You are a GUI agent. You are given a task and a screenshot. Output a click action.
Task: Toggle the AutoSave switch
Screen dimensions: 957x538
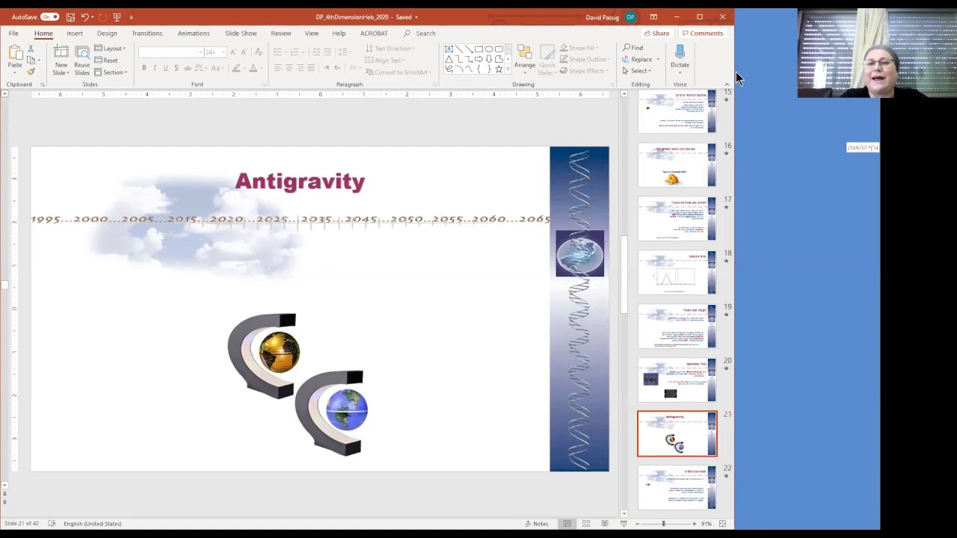tap(49, 16)
